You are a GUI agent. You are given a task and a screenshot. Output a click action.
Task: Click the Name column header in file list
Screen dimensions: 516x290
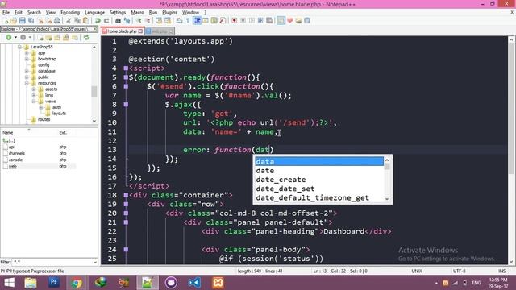(29, 132)
